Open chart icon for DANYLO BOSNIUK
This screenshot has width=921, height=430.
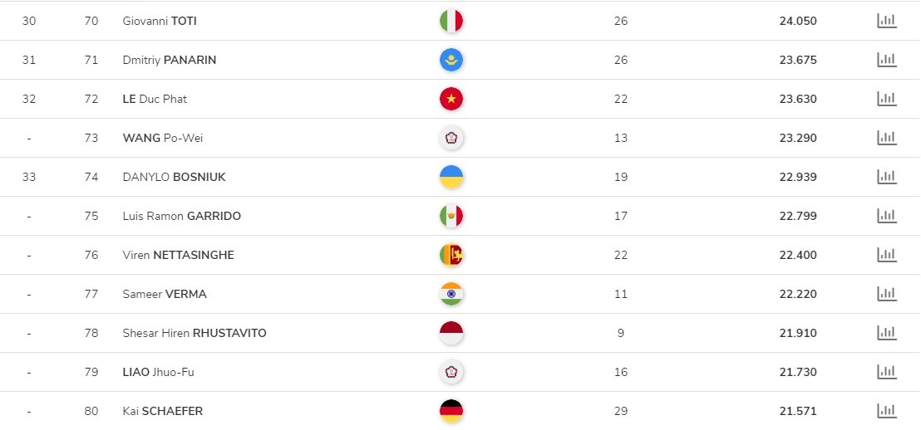887,177
